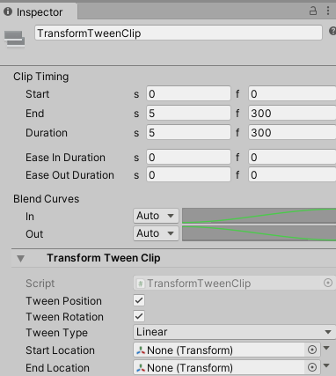Screen dimensions: 336x376
Task: Click the Inspector lock icon
Action: click(313, 11)
